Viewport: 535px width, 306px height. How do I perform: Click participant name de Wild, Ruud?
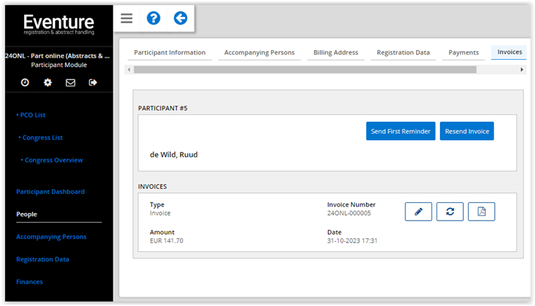(x=174, y=155)
